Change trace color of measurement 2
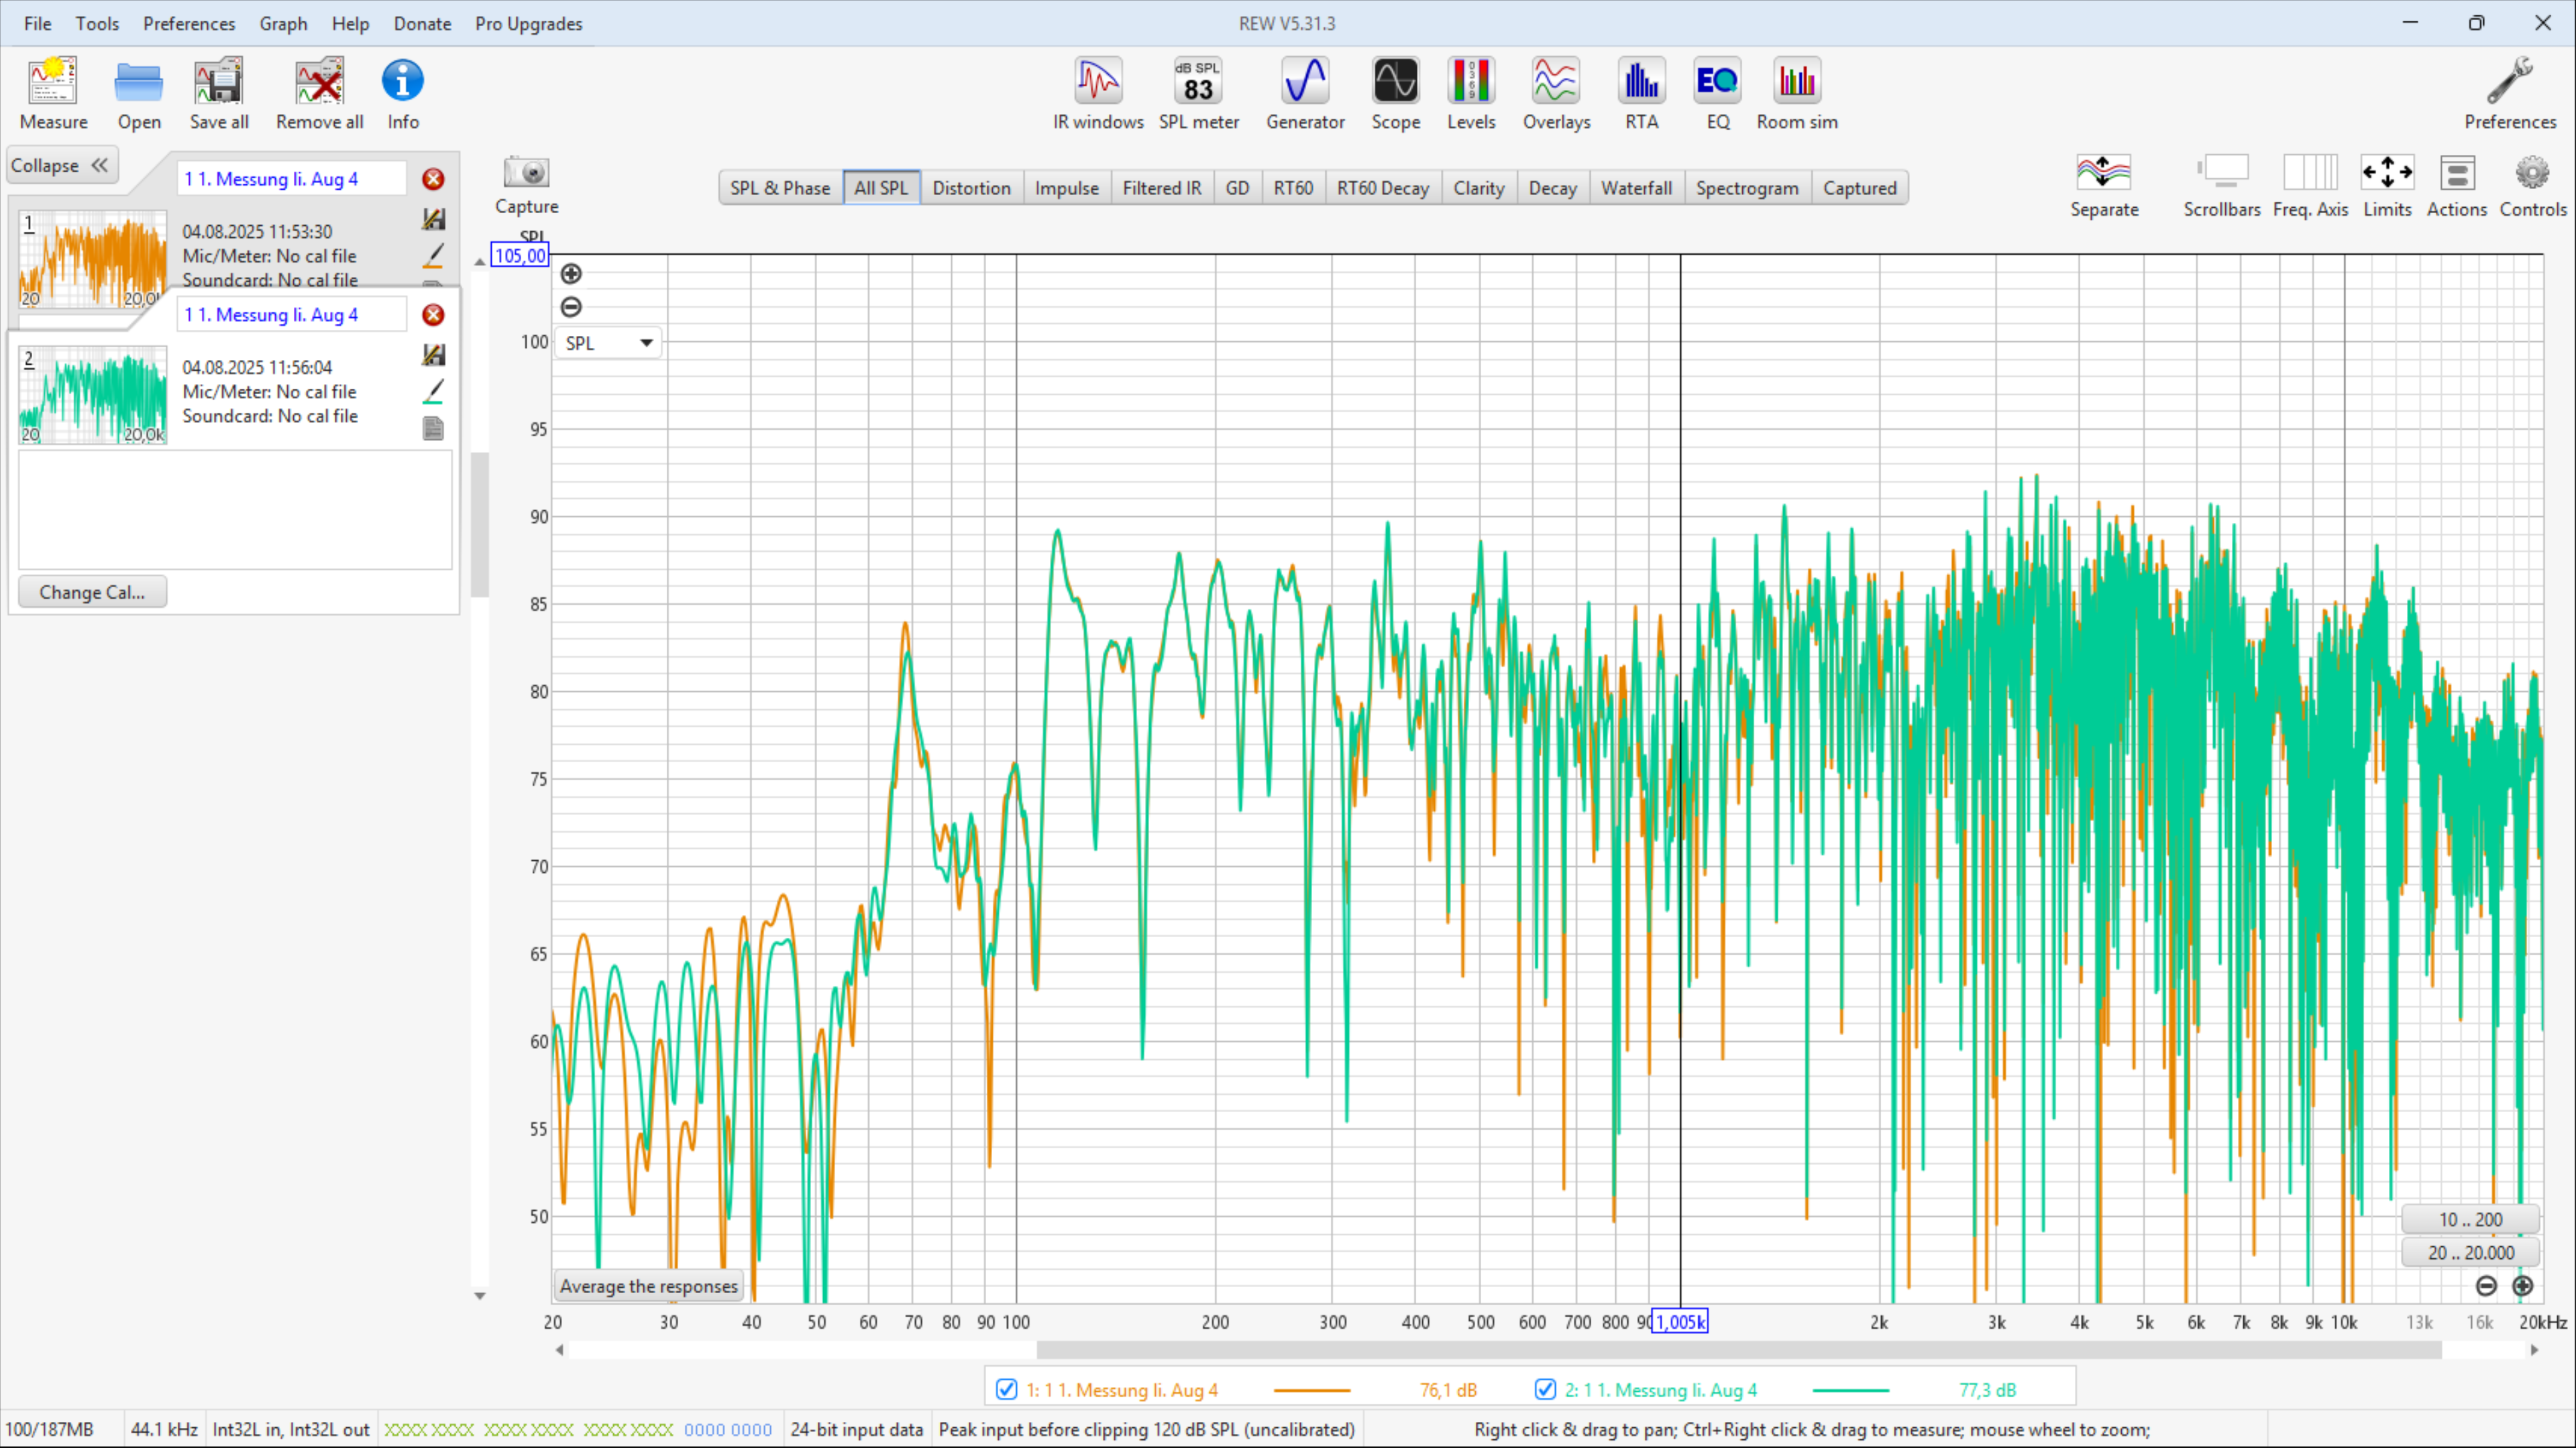This screenshot has width=2576, height=1448. coord(433,391)
